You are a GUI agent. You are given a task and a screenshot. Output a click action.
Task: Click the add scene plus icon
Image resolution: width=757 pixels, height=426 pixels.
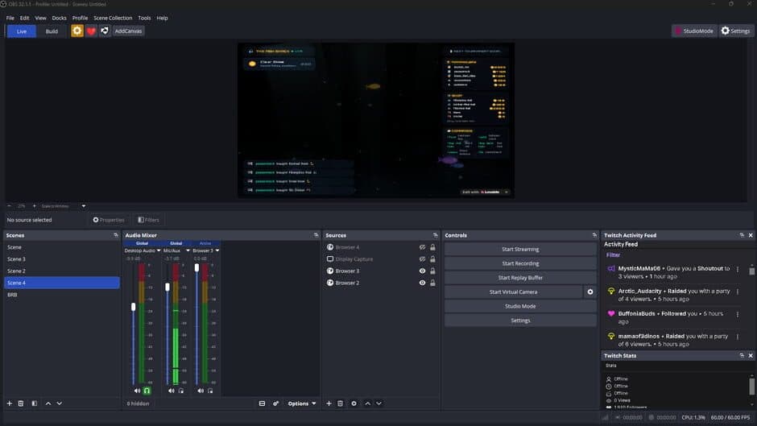(x=10, y=403)
